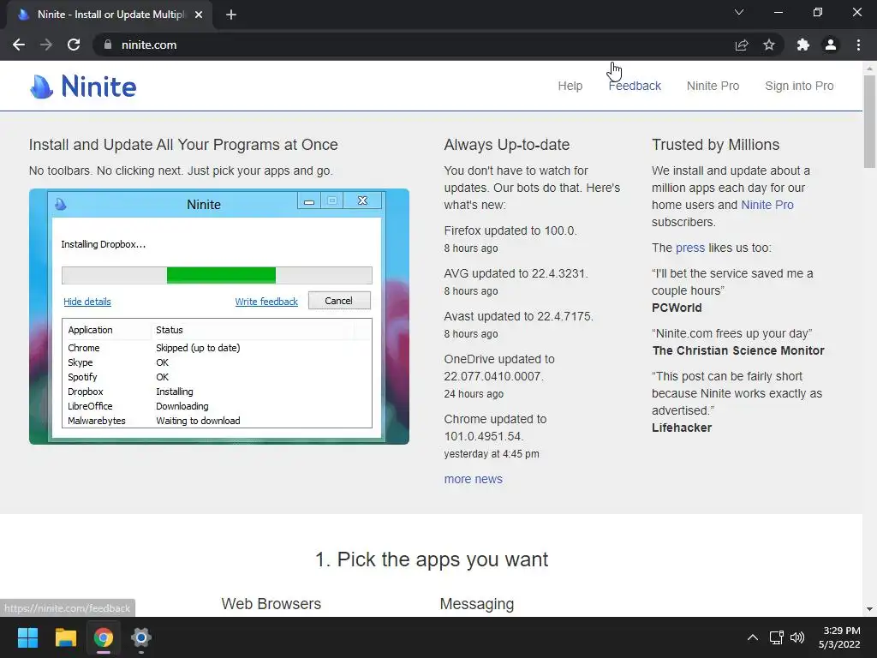Click the Web Browsers category heading
Image resolution: width=877 pixels, height=658 pixels.
271,604
